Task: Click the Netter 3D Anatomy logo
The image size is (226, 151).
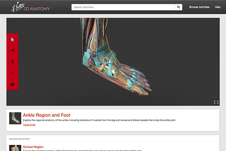Action: point(31,7)
